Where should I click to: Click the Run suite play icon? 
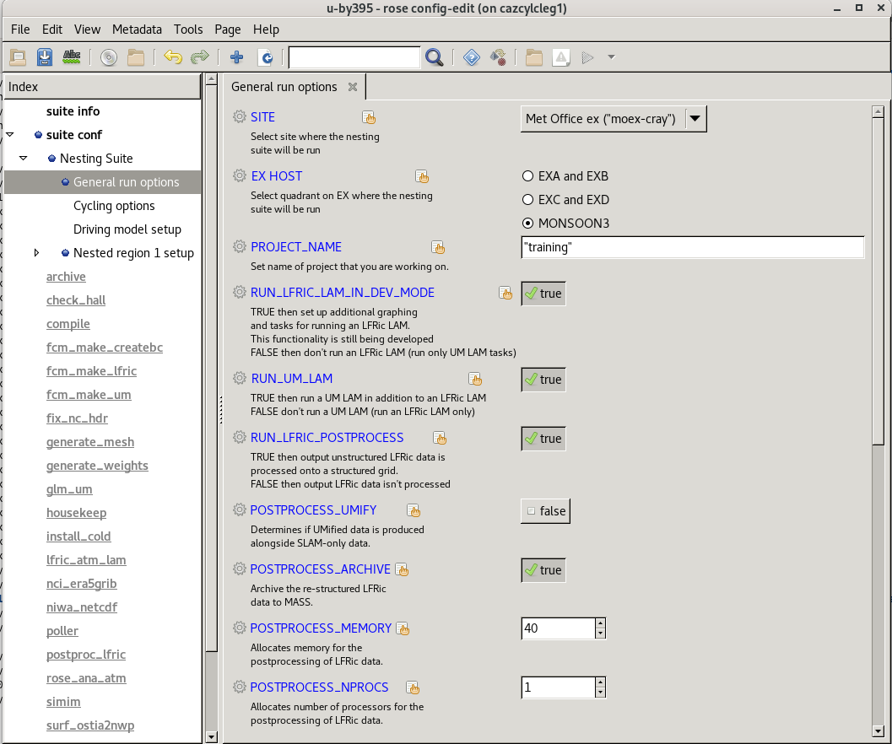point(587,57)
